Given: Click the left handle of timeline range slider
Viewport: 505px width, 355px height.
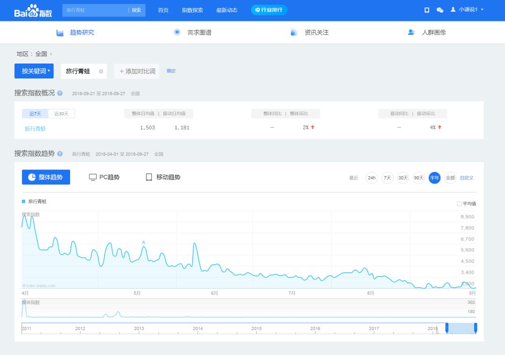Looking at the screenshot, I should [447, 328].
